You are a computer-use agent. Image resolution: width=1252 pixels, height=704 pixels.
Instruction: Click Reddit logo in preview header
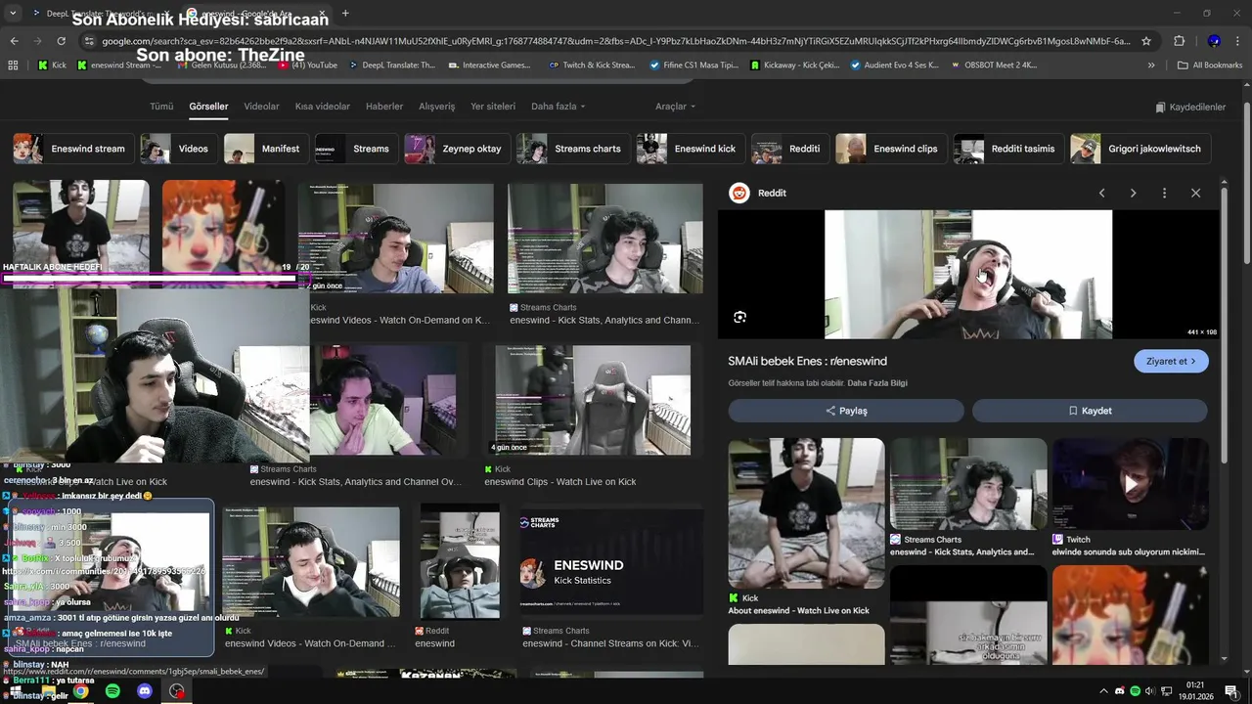pos(739,194)
